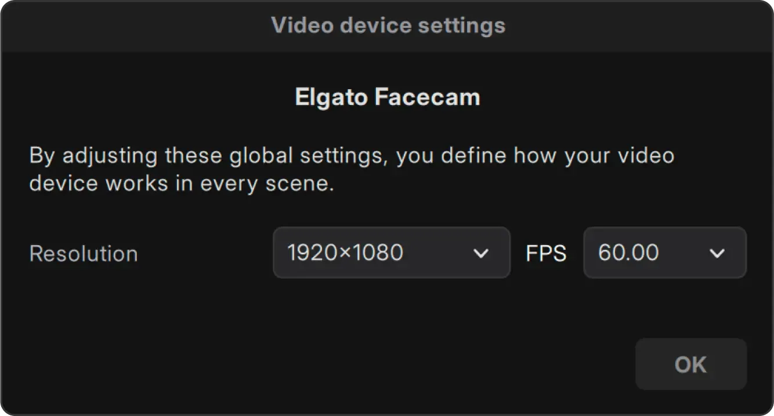Click the FPS dropdown chevron arrow

[x=718, y=253]
